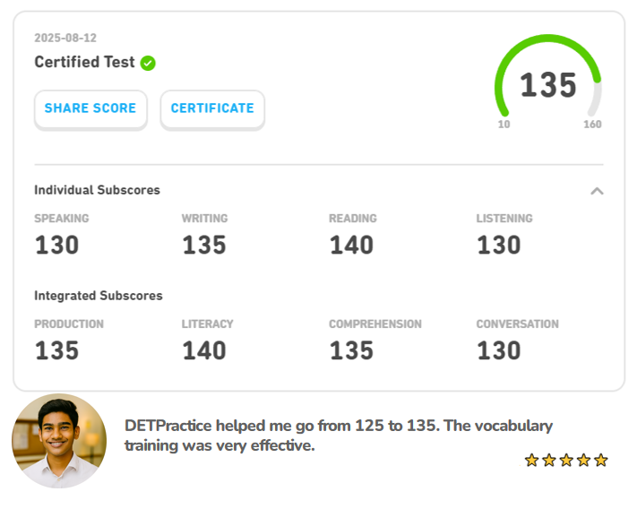This screenshot has width=637, height=509.
Task: Click the Conversation integrated subscore
Action: click(499, 350)
